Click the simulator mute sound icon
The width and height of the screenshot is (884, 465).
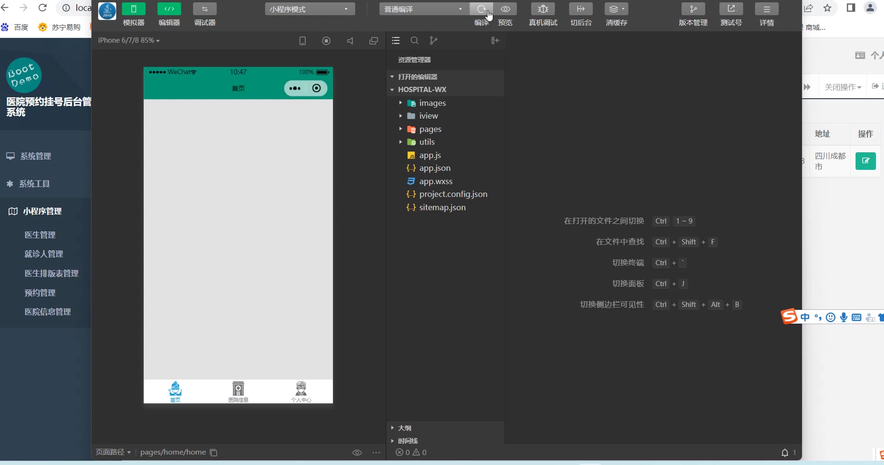click(x=350, y=41)
